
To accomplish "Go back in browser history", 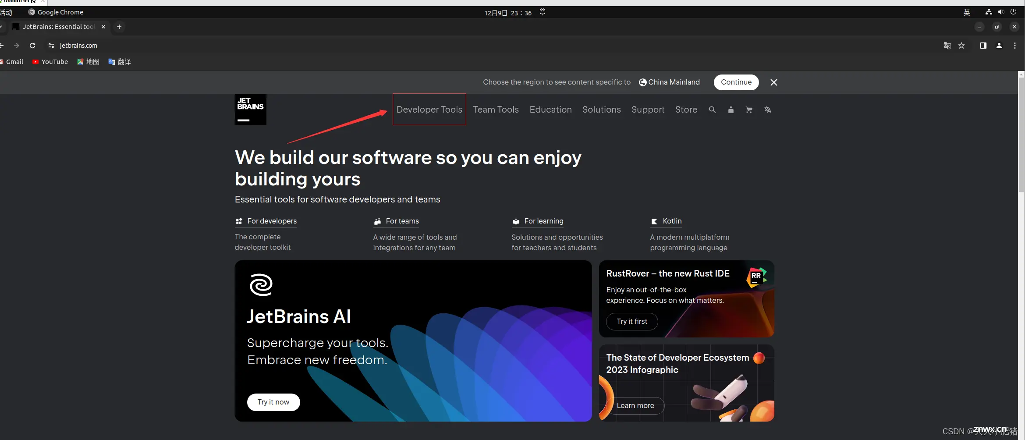I will (2, 46).
